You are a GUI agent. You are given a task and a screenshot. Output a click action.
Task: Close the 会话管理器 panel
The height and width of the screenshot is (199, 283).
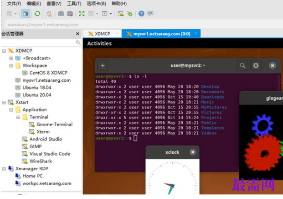(x=77, y=34)
